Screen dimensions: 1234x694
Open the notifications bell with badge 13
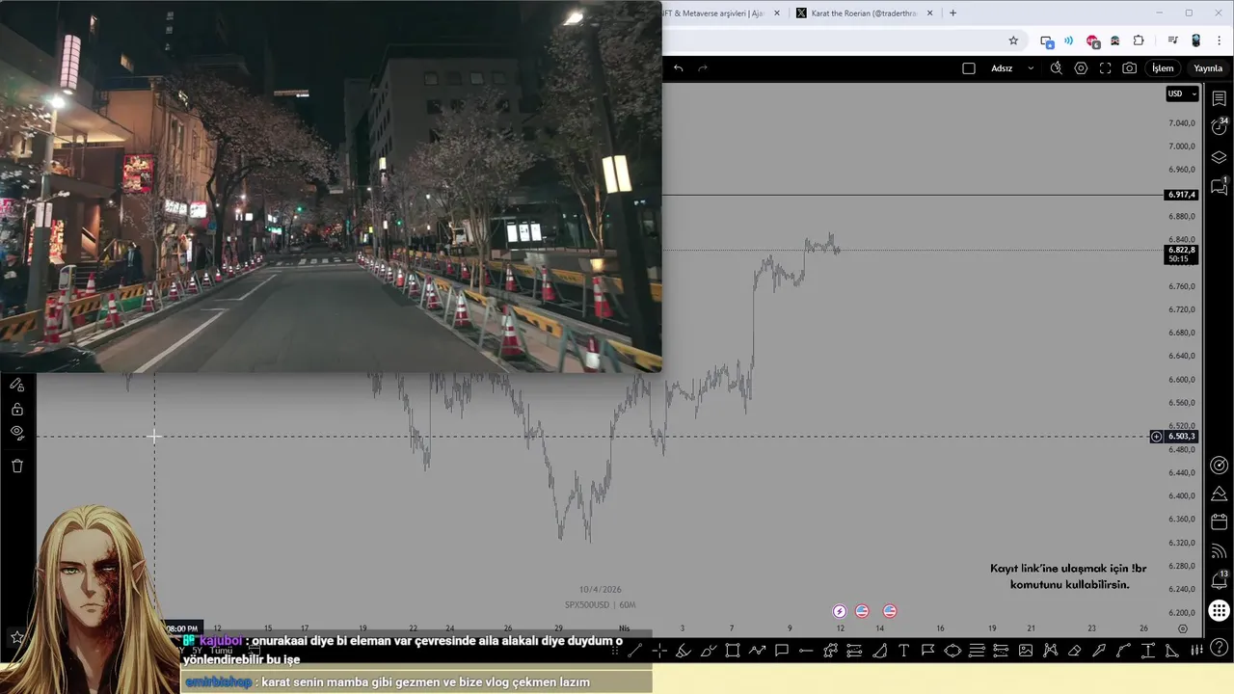pos(1219,580)
